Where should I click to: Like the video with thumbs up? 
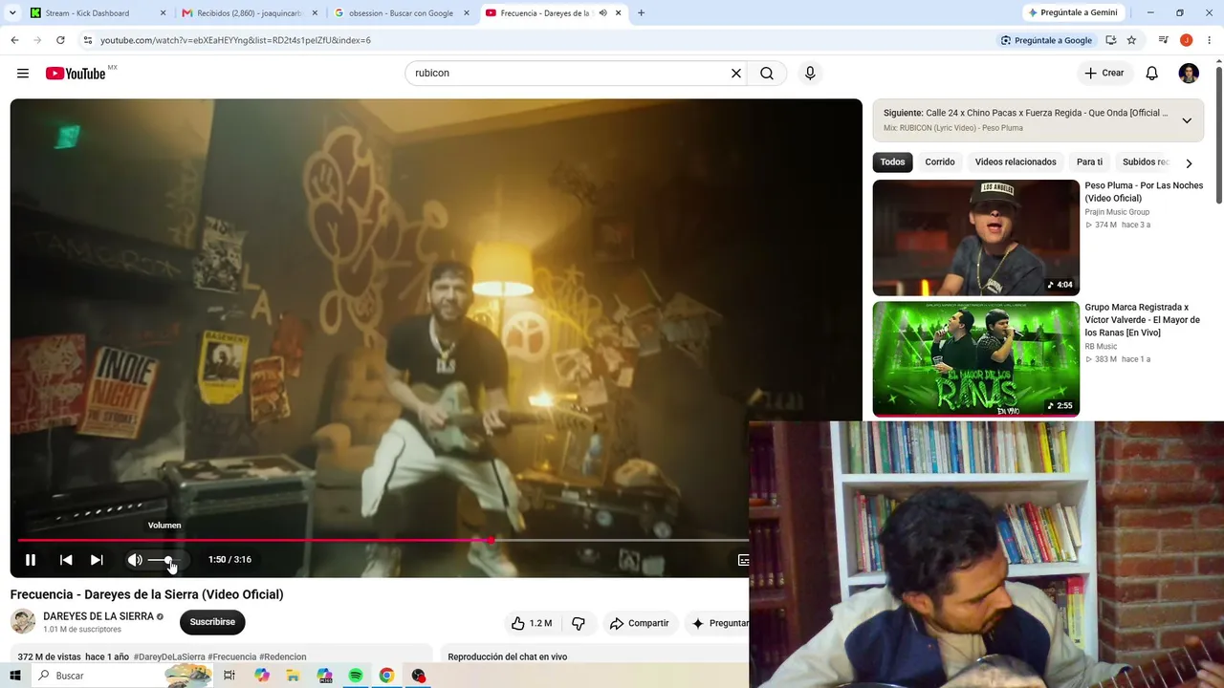point(532,623)
